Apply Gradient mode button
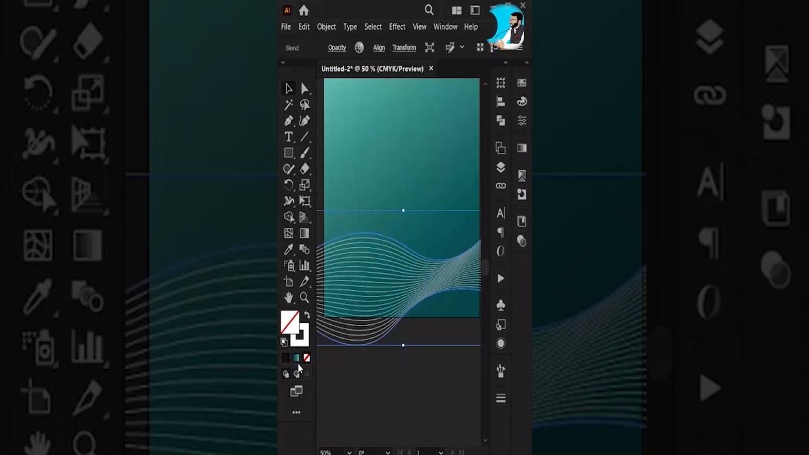This screenshot has width=809, height=455. coord(296,358)
